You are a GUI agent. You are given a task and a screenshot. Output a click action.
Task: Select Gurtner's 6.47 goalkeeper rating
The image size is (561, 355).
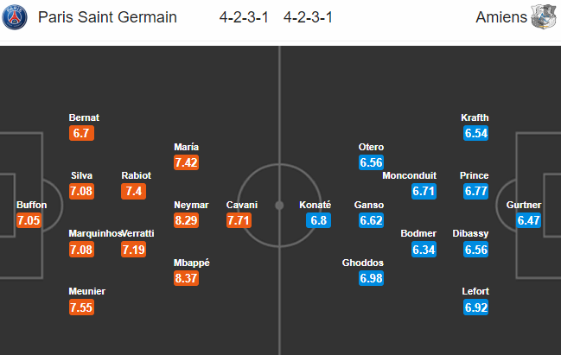528,220
